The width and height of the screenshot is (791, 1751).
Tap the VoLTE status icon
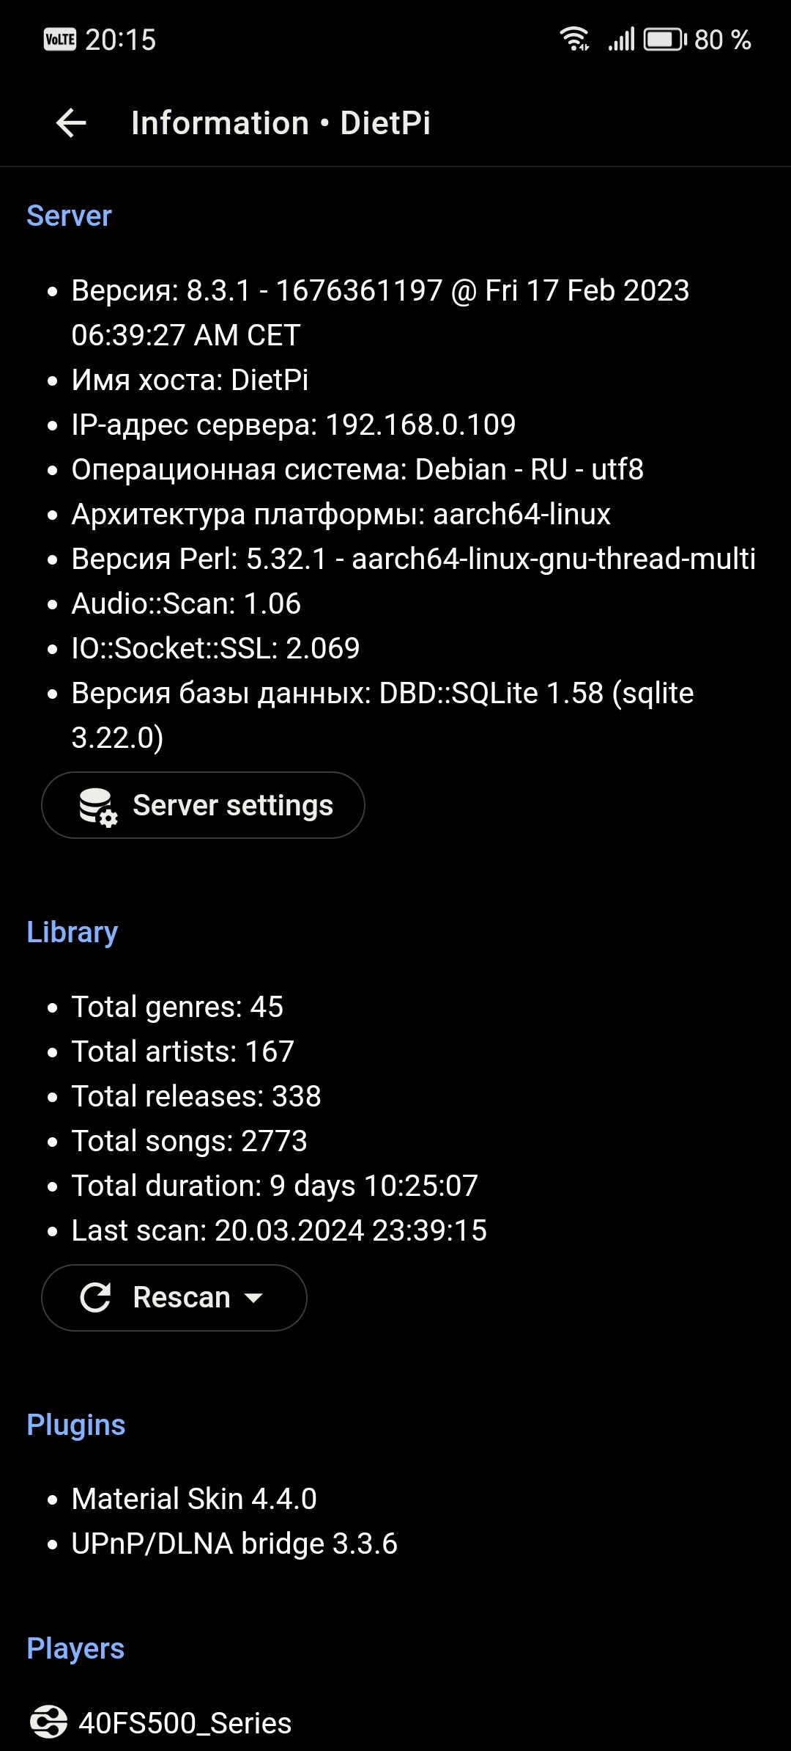60,39
